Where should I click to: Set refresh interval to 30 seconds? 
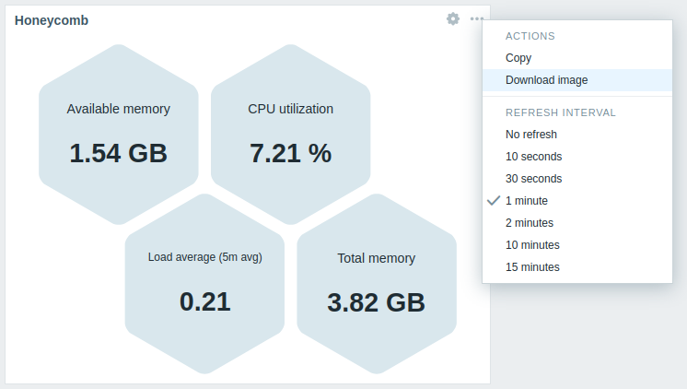tap(577, 179)
